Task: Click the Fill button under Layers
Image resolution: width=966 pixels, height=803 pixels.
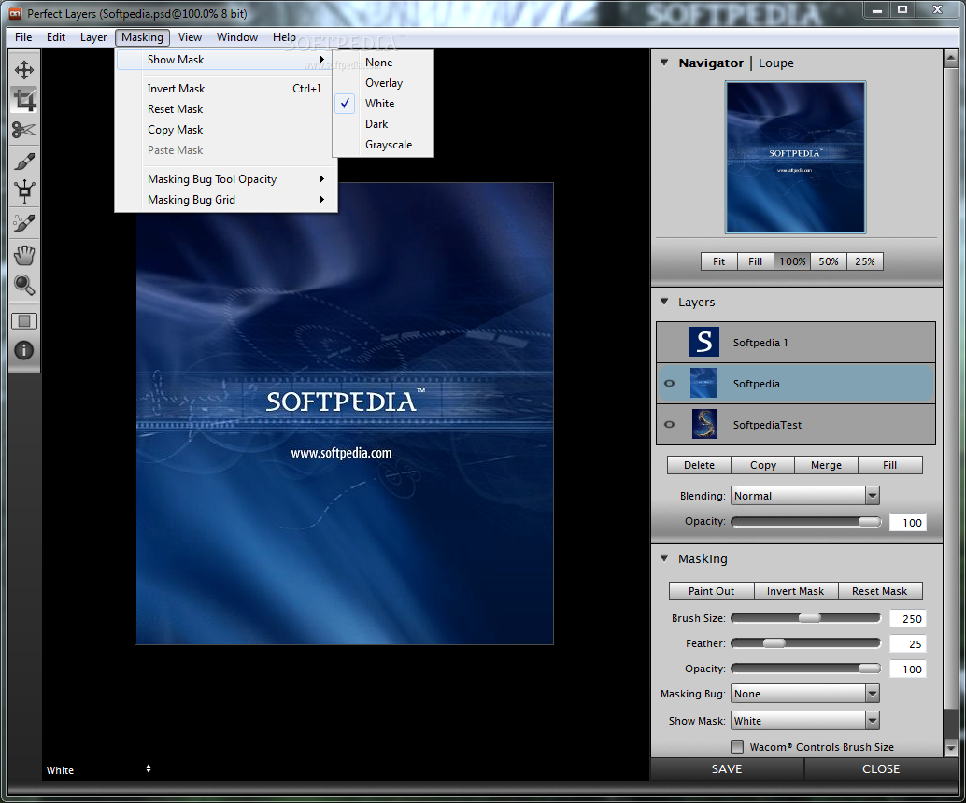Action: point(889,465)
